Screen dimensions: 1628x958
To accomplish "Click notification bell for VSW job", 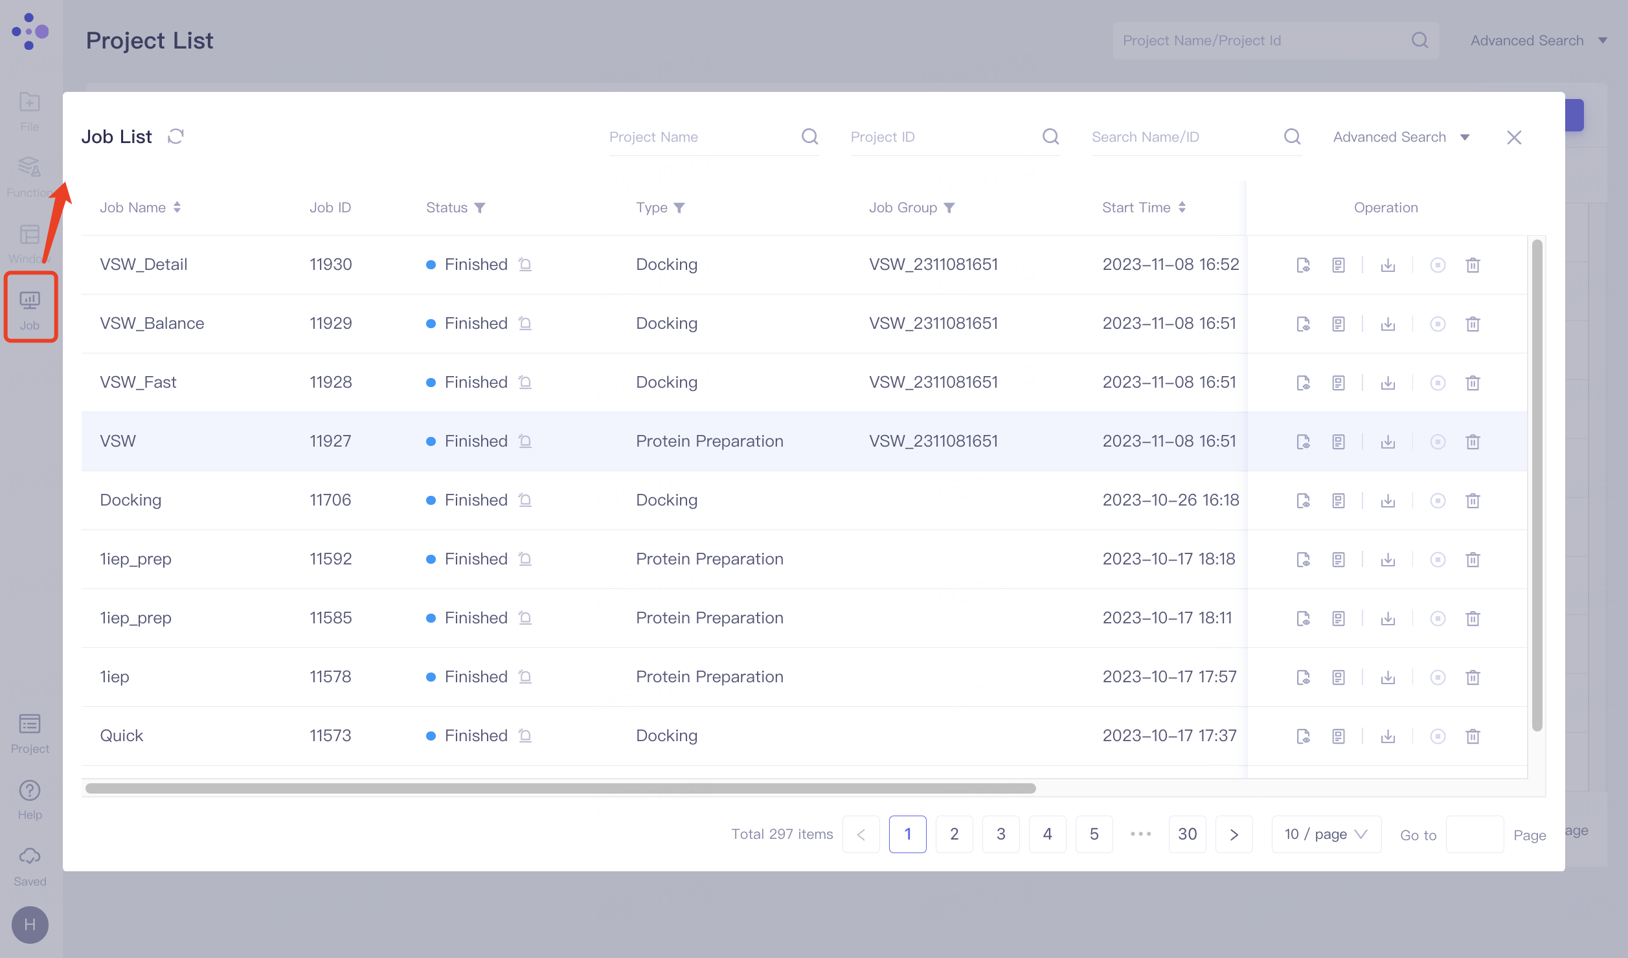I will click(525, 441).
